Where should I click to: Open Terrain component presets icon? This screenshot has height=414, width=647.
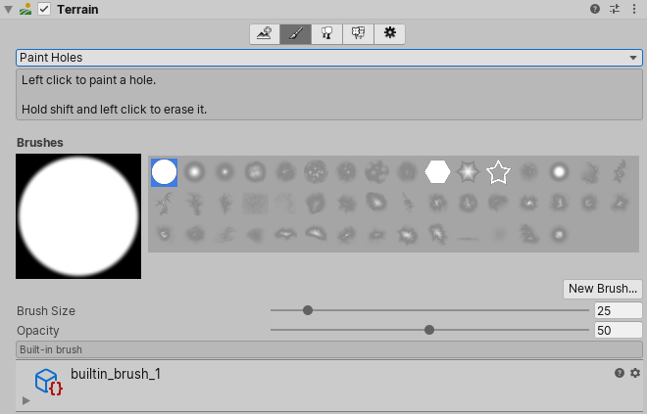616,9
